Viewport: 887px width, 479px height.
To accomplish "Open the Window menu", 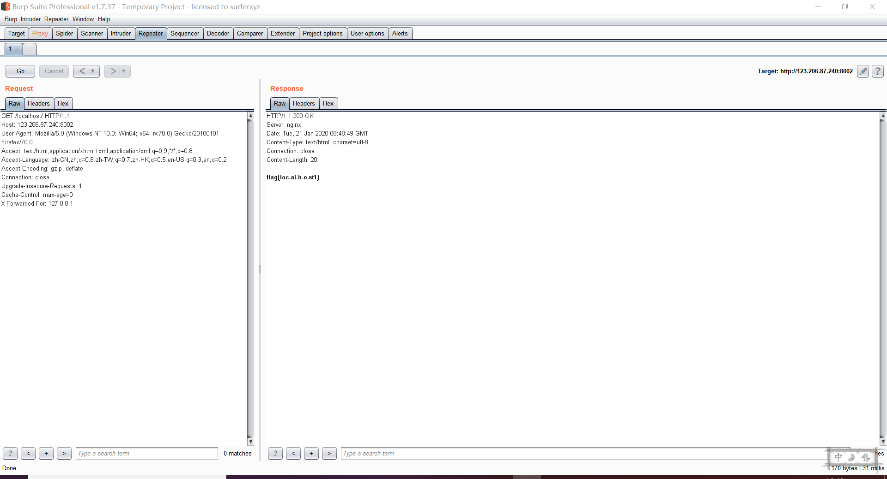I will tap(83, 19).
